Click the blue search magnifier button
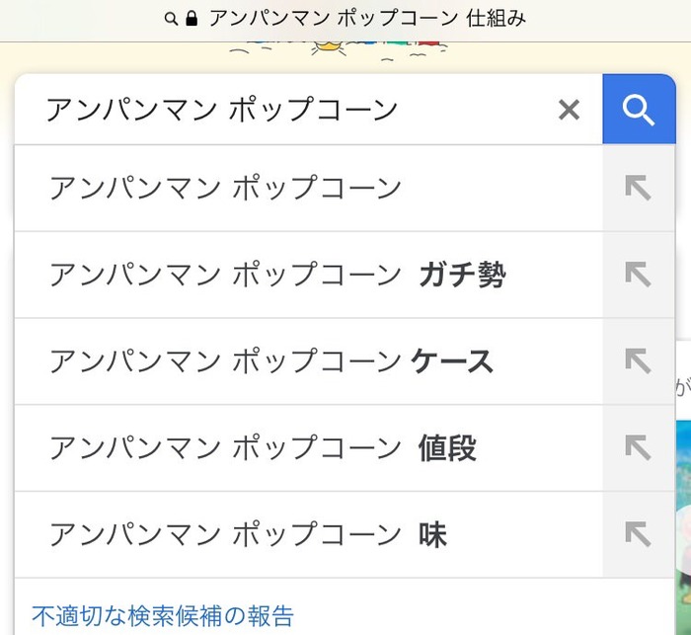 pos(639,110)
